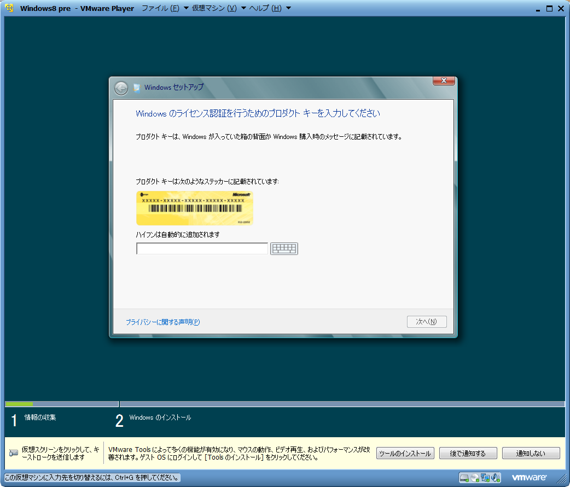Click the ツールのインストール button
This screenshot has height=487, width=570.
pos(405,453)
